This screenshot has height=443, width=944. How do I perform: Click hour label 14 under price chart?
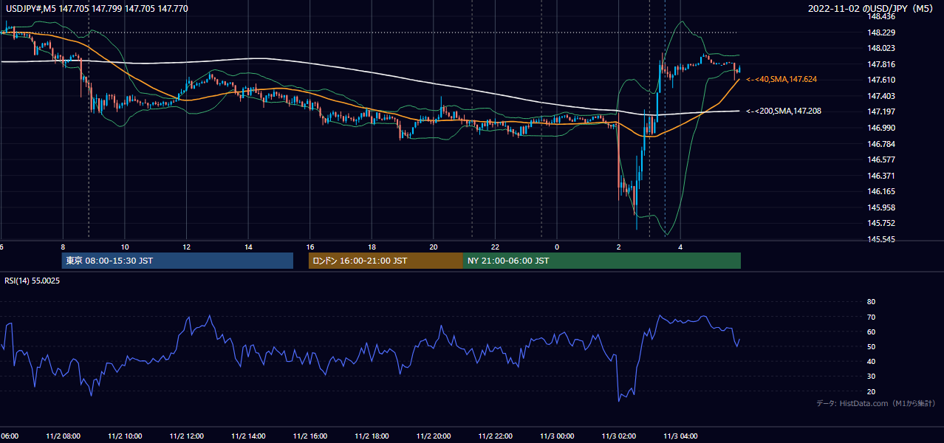pyautogui.click(x=248, y=247)
